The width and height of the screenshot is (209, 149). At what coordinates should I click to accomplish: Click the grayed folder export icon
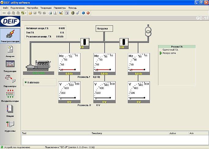pyautogui.click(x=44, y=13)
